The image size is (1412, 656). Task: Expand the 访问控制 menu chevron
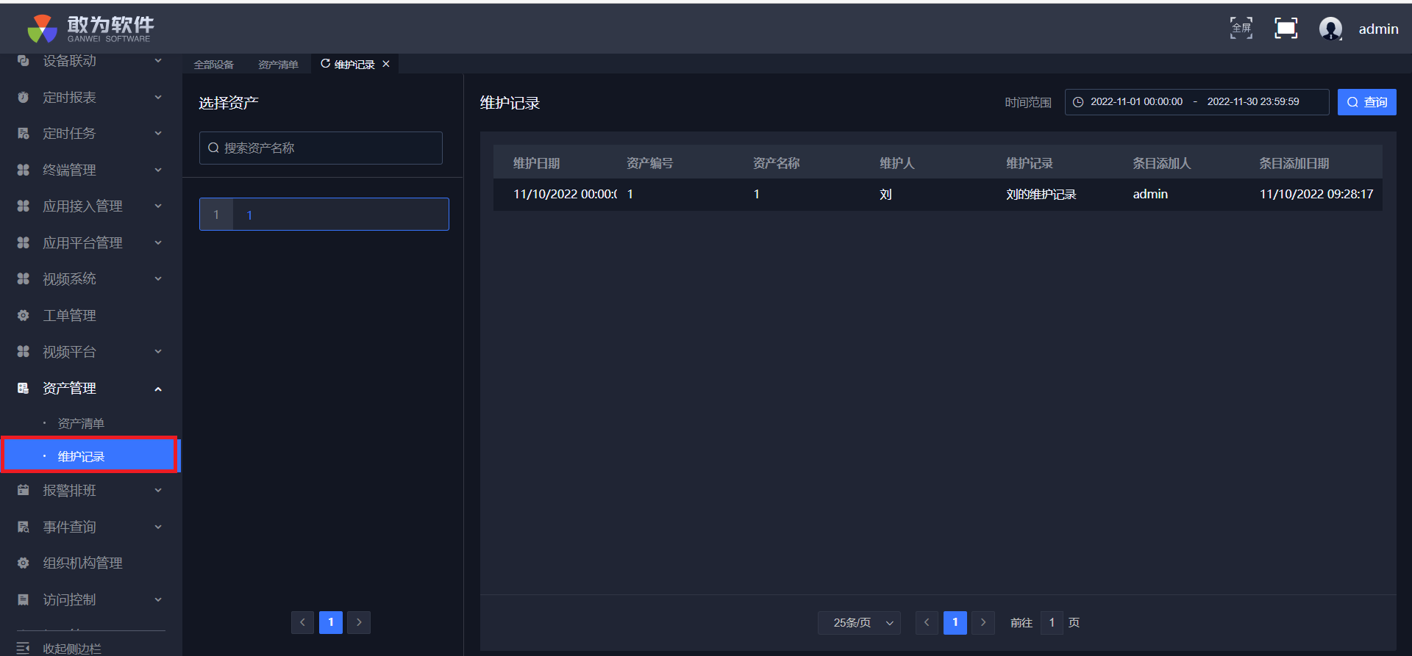coord(158,599)
